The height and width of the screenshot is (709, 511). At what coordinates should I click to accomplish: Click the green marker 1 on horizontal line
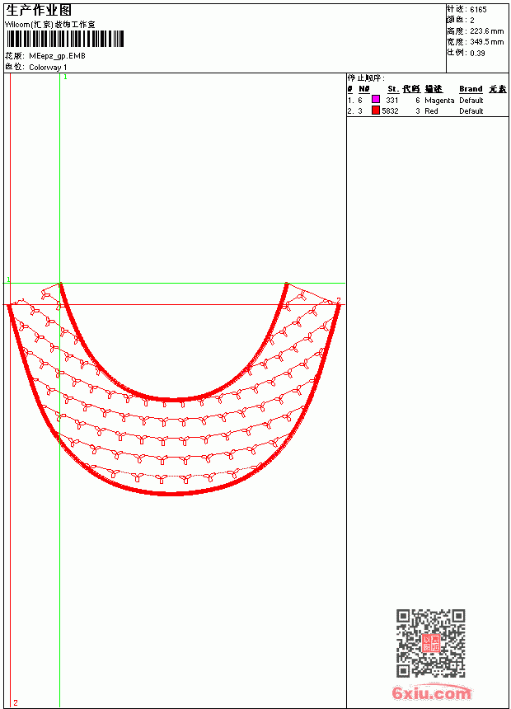point(8,280)
